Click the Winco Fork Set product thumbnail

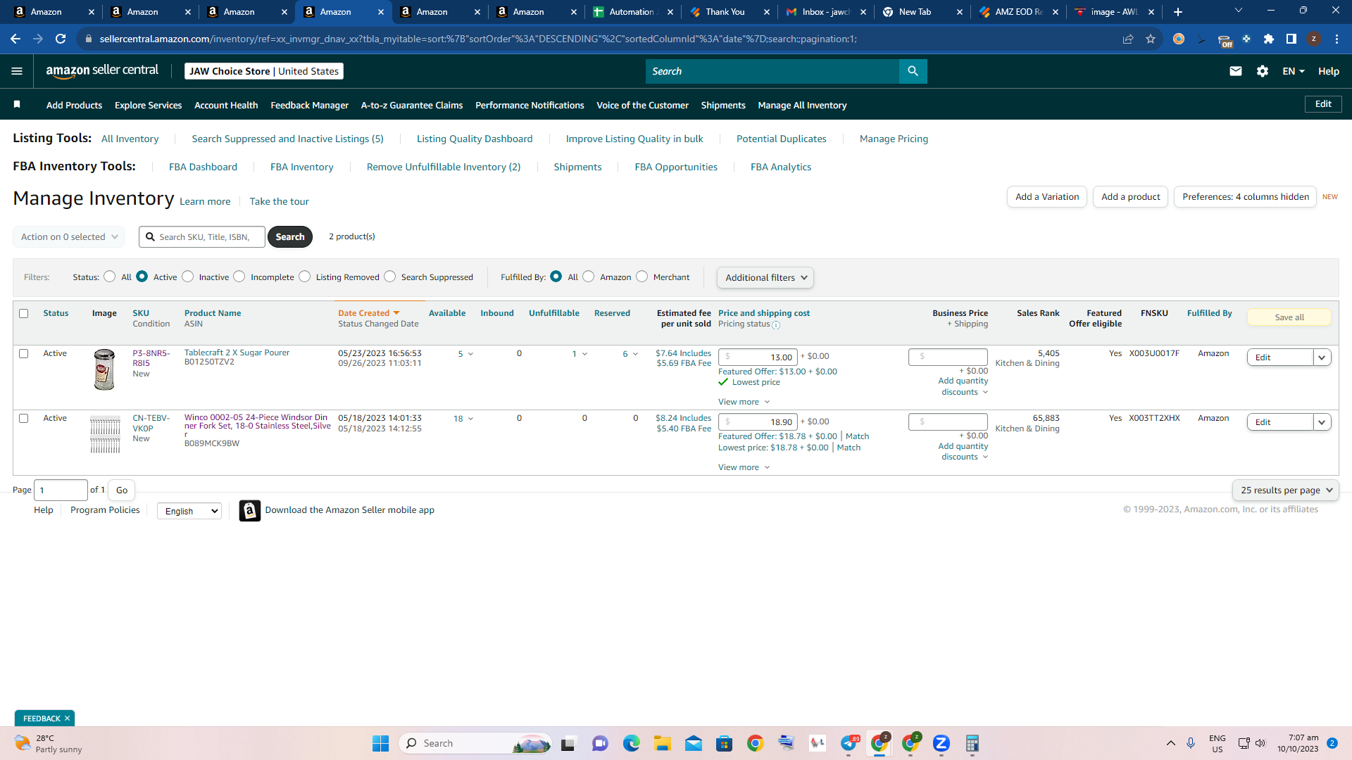105,433
